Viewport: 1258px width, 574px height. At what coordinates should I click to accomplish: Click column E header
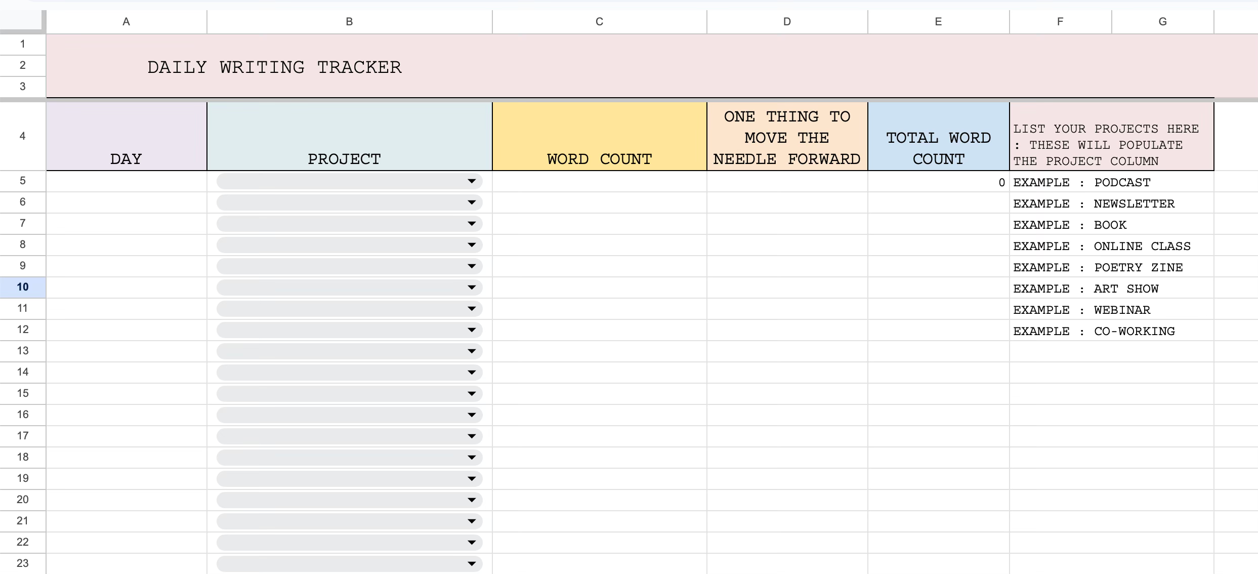pyautogui.click(x=938, y=22)
